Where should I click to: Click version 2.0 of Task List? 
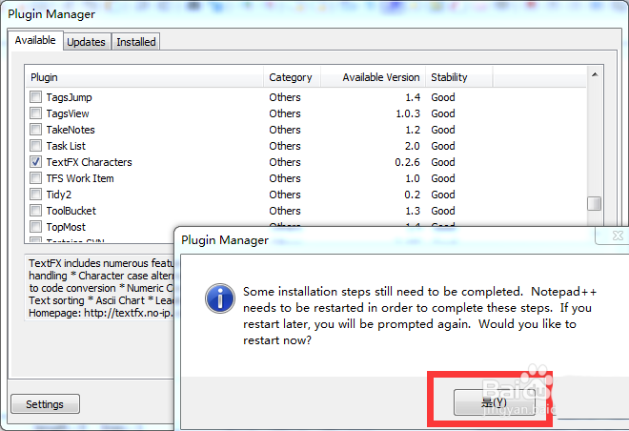coord(413,146)
